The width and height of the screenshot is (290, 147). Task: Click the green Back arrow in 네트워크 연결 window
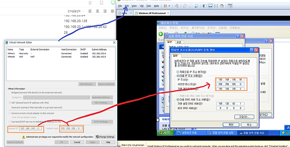pos(161,34)
